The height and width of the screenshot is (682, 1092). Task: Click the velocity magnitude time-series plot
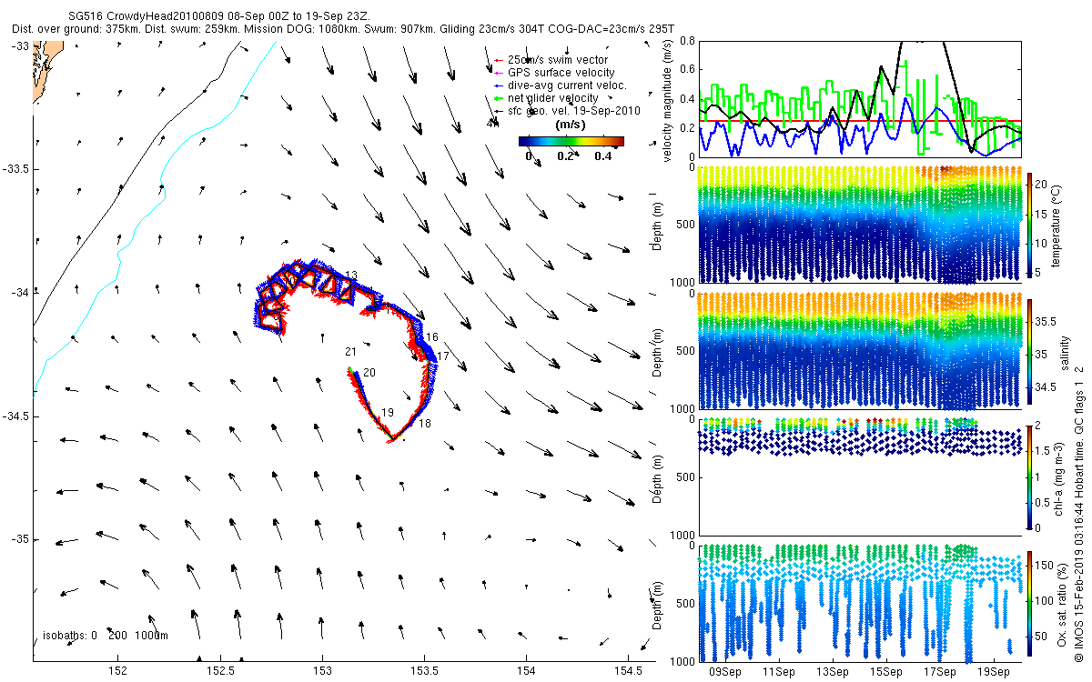(859, 99)
